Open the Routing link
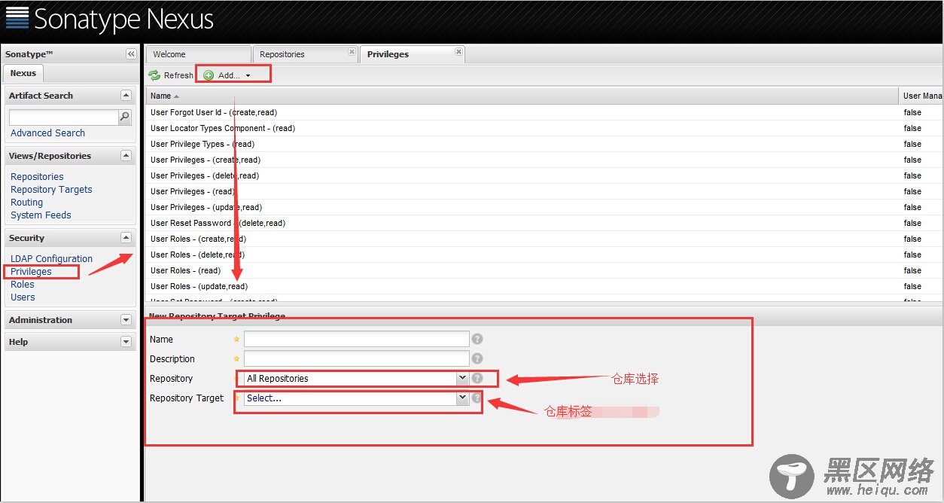Image resolution: width=944 pixels, height=503 pixels. tap(26, 203)
